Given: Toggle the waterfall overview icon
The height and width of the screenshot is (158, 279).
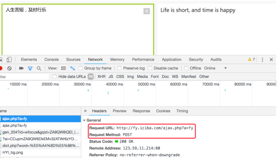Looking at the screenshot, I should pyautogui.click(x=72, y=68).
